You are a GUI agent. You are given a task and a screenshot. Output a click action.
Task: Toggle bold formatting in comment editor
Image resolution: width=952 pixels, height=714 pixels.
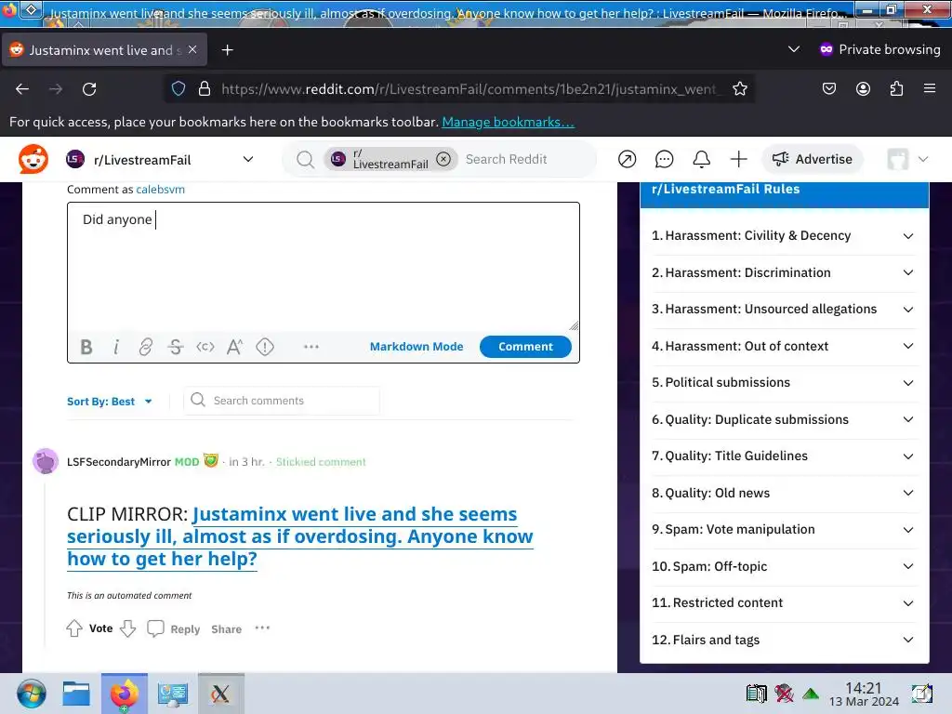tap(86, 347)
